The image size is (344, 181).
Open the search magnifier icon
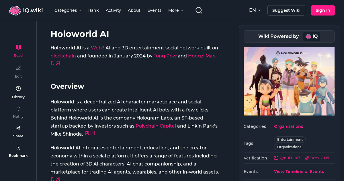[199, 10]
